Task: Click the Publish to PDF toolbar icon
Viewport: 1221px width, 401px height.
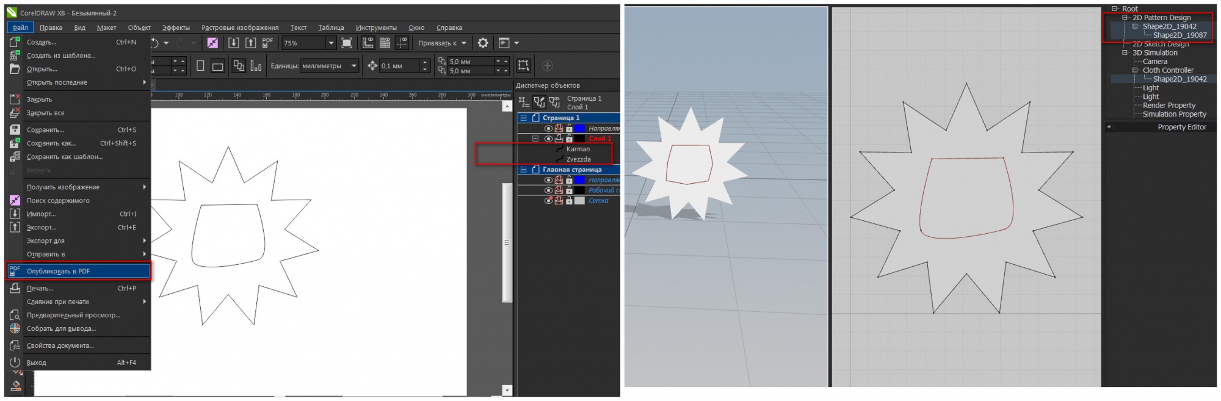Action: (267, 43)
